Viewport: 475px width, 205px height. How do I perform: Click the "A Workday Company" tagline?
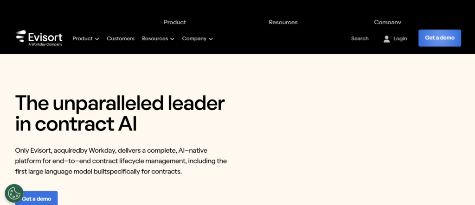point(45,44)
